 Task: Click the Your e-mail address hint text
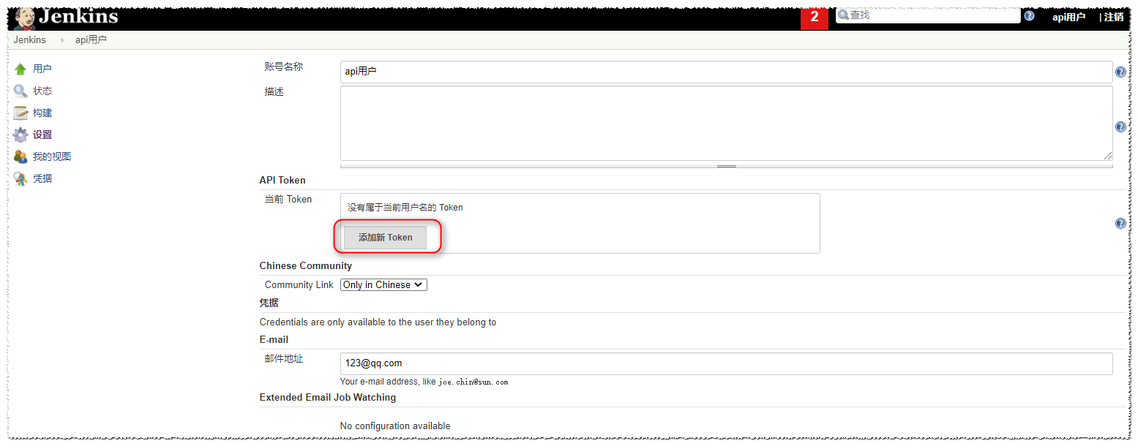(x=424, y=382)
